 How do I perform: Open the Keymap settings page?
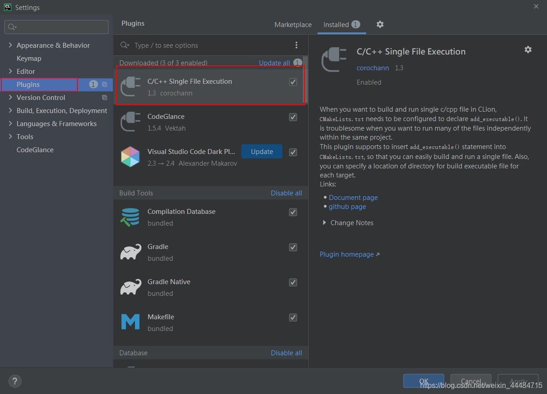(29, 59)
